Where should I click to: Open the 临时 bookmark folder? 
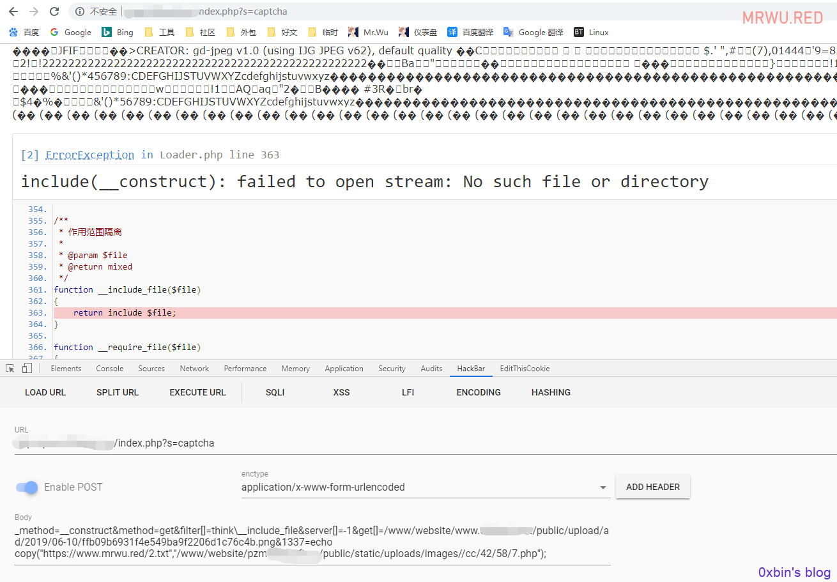323,32
